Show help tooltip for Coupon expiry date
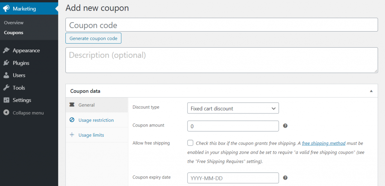Image resolution: width=385 pixels, height=186 pixels. click(x=285, y=178)
